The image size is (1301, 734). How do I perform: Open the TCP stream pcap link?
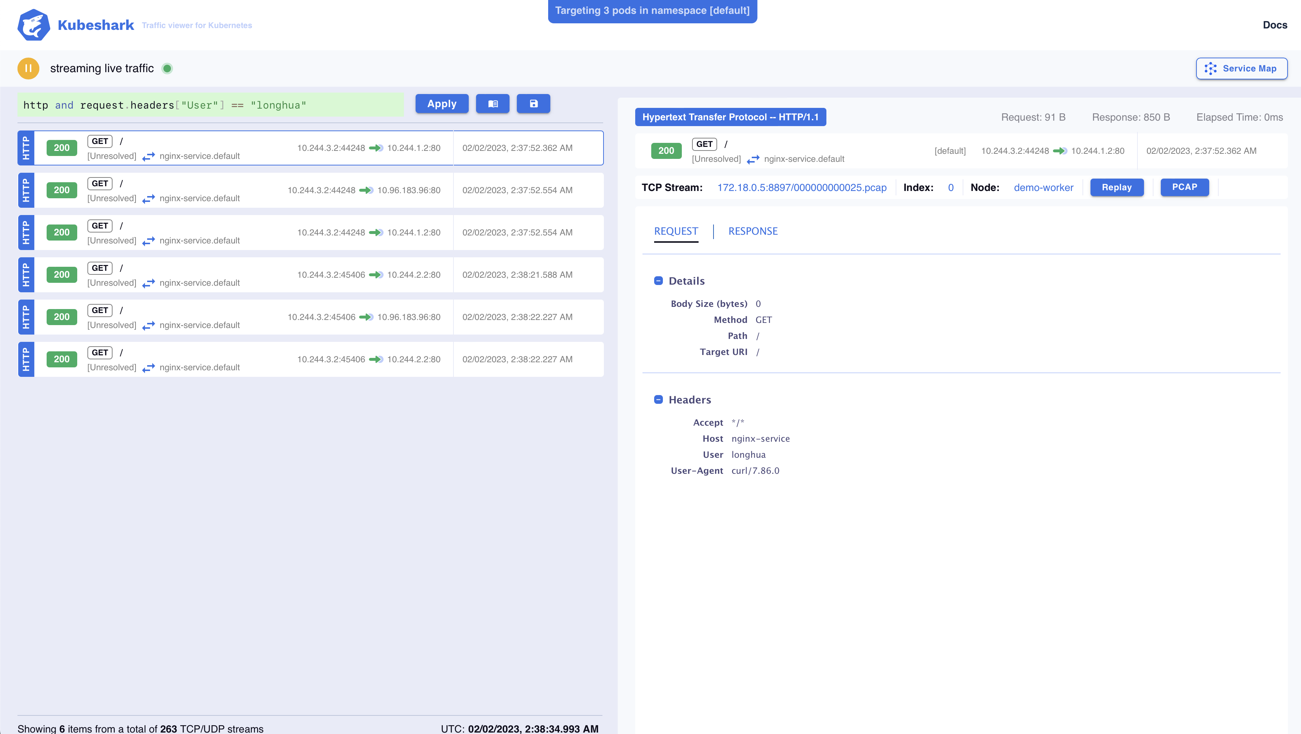click(x=802, y=188)
